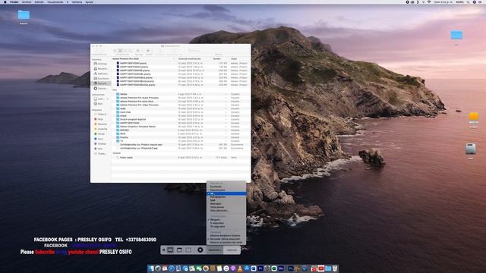Switch Finder window to icon view
Viewport: 486px width, 273px height.
[x=115, y=51]
